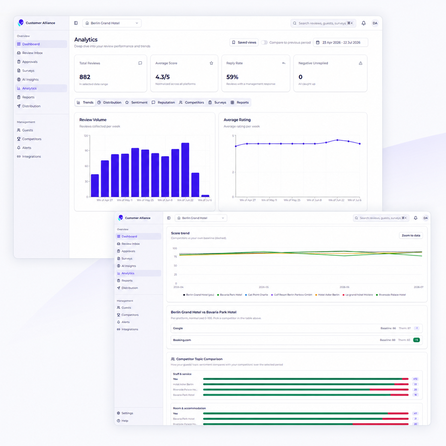Open Integrations in front window sidebar

(138, 329)
